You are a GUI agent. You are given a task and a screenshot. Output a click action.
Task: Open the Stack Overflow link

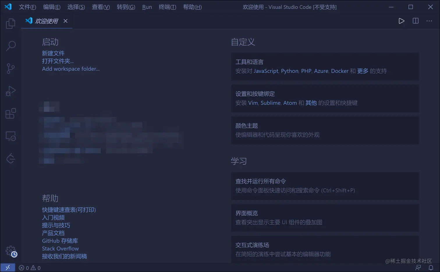click(x=60, y=248)
